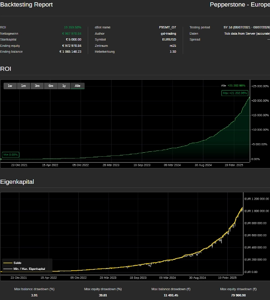Click the Author value qsl-trading
Image resolution: width=270 pixels, height=300 pixels.
tap(168, 33)
